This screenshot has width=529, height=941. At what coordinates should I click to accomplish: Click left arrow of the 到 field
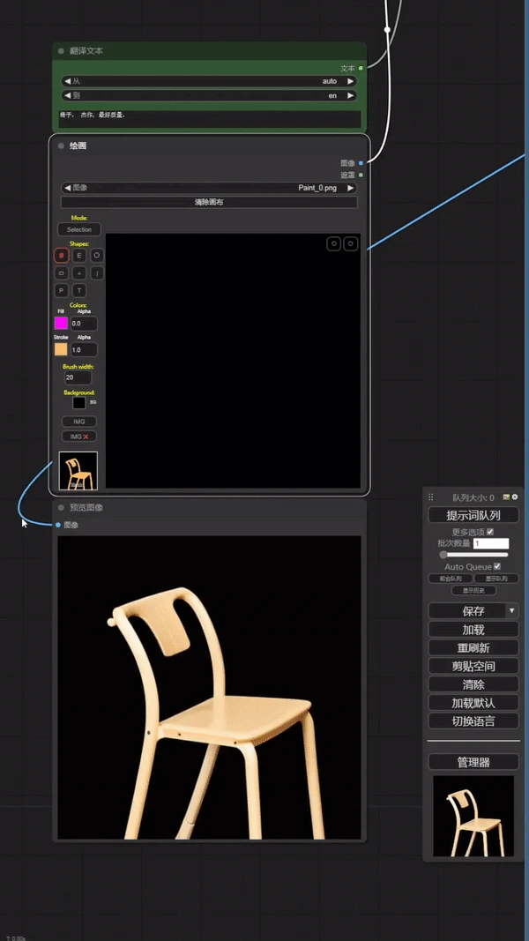pyautogui.click(x=66, y=95)
